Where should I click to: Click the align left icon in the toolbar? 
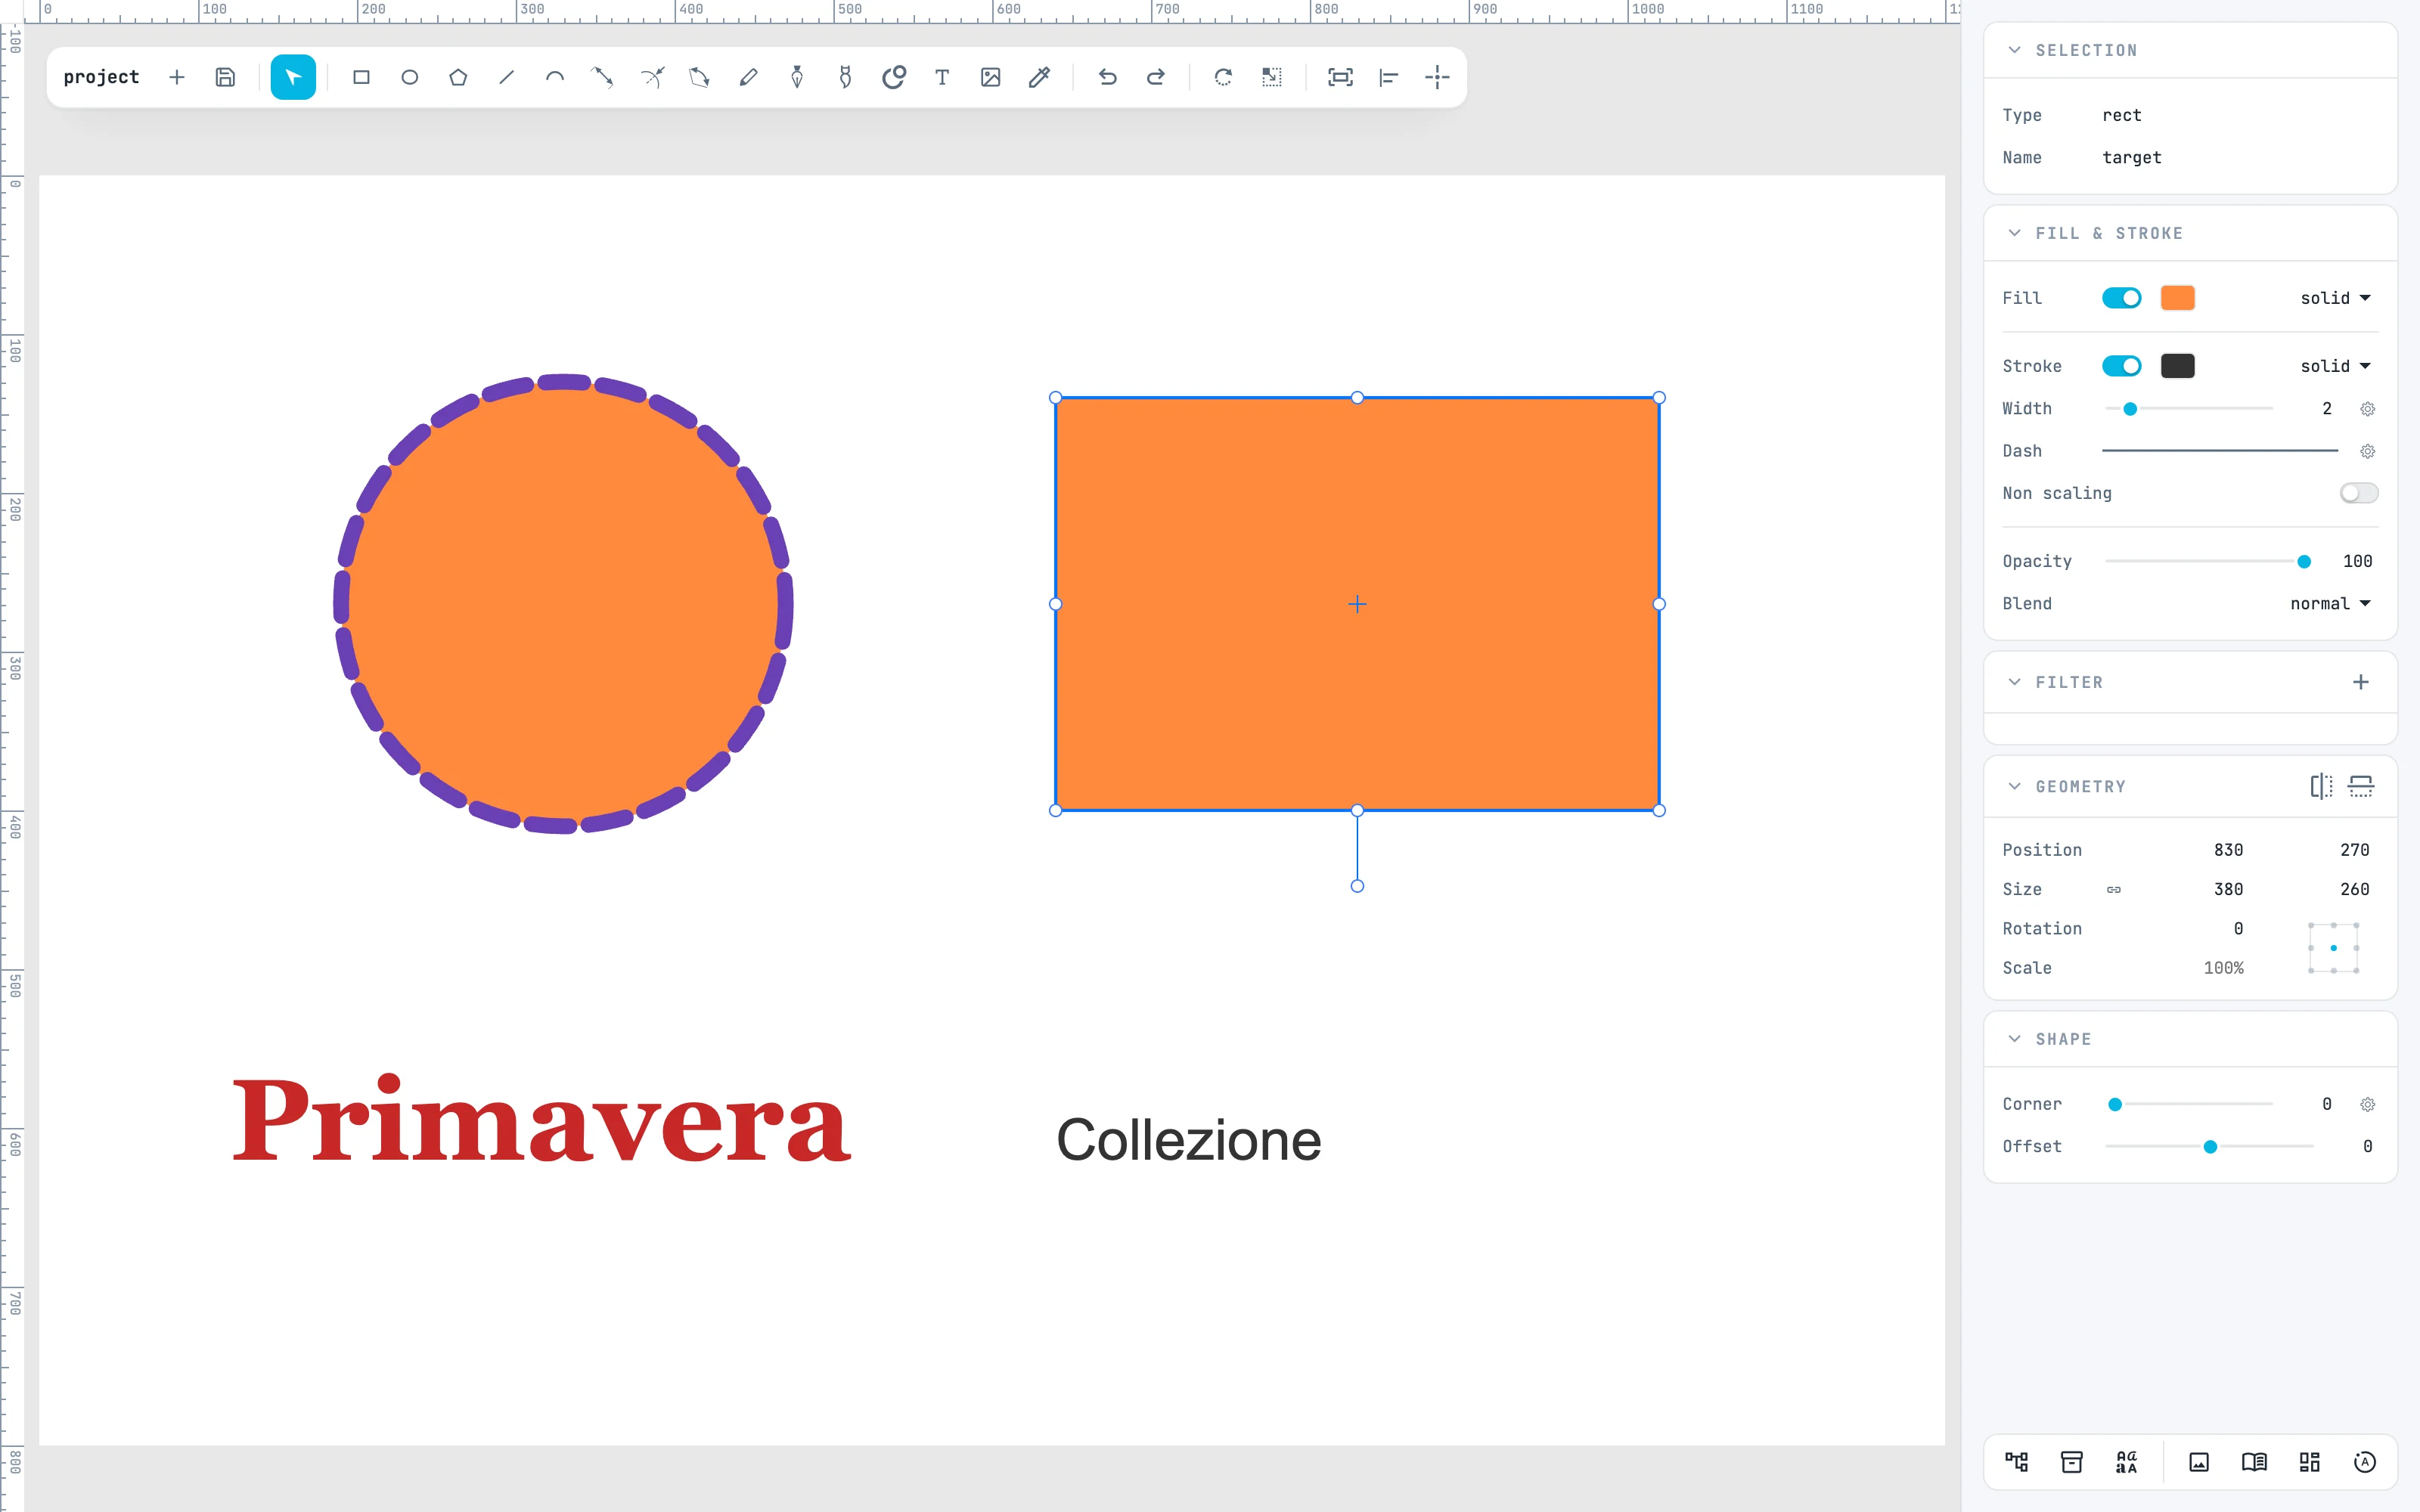(x=1389, y=77)
